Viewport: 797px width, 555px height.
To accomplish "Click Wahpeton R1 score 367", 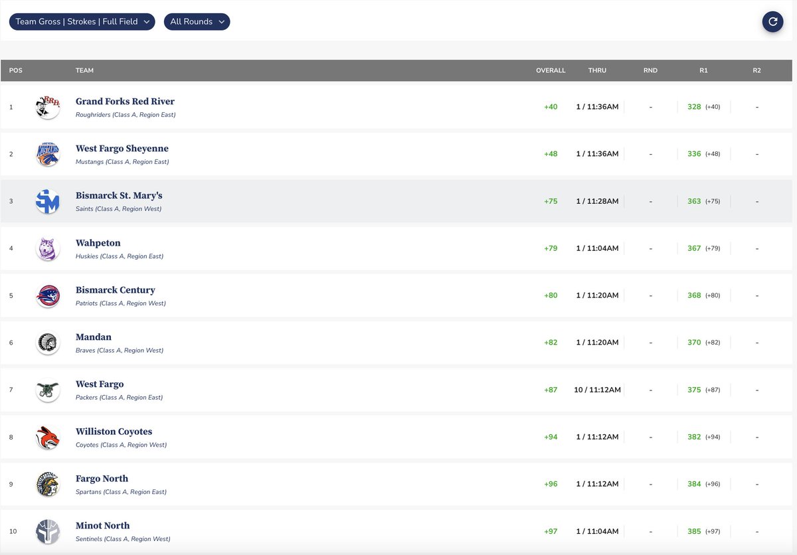I will [694, 248].
